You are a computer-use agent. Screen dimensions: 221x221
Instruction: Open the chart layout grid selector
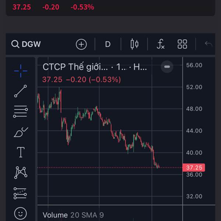[x=182, y=45]
